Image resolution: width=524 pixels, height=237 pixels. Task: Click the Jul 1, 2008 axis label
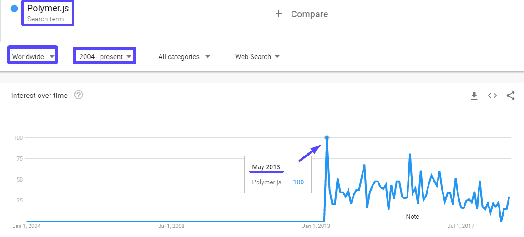point(171,226)
